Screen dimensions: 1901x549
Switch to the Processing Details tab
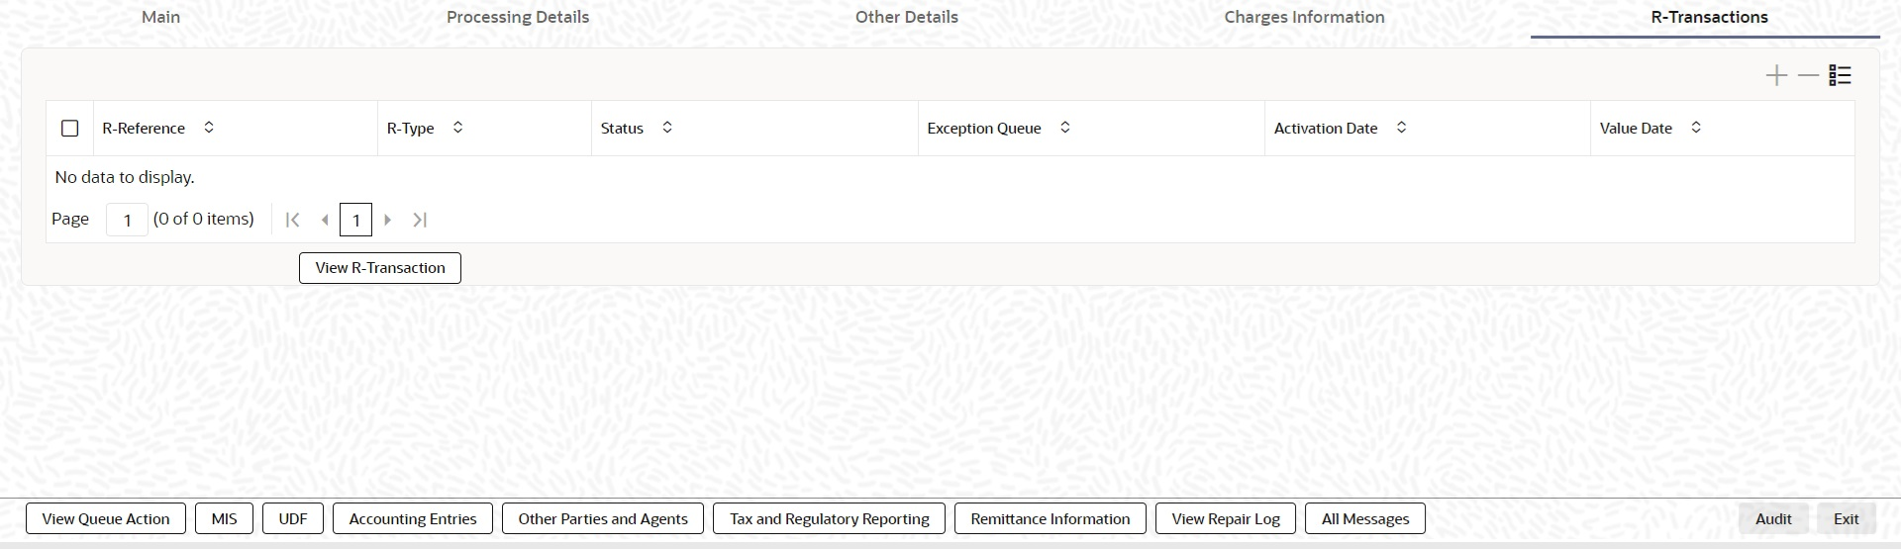pos(518,17)
